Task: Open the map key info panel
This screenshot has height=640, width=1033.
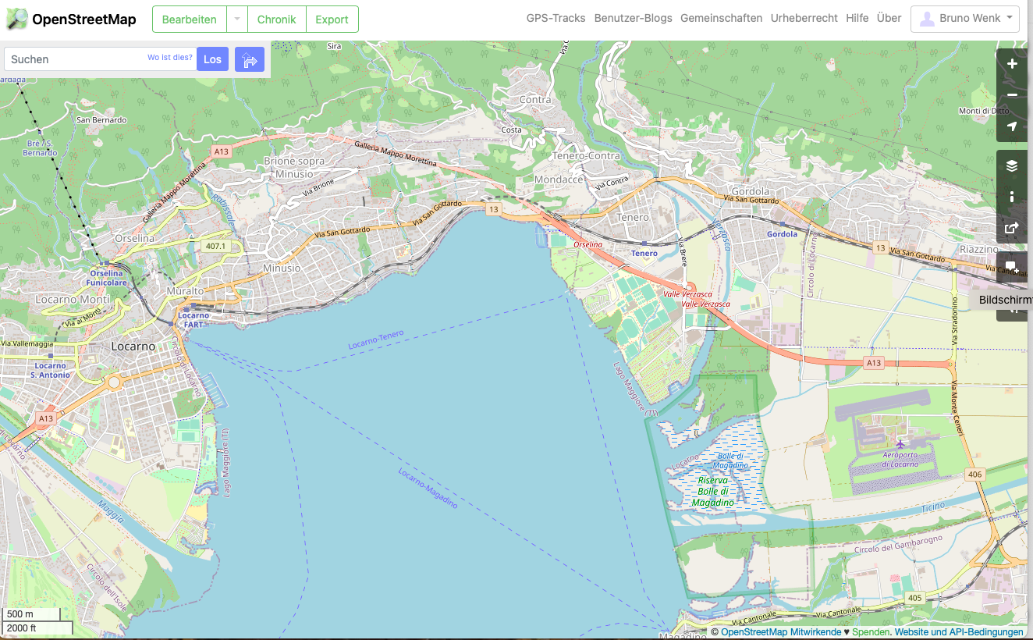Action: point(1012,197)
